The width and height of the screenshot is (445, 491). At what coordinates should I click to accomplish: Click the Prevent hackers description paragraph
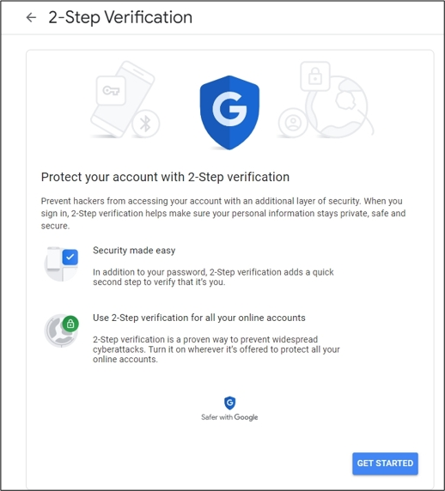(x=223, y=213)
